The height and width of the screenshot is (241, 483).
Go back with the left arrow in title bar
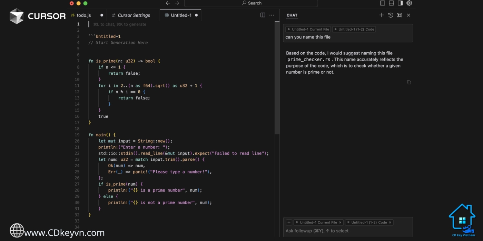coord(168,3)
